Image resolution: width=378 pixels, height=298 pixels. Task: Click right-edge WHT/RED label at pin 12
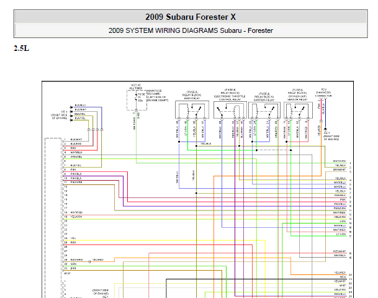tap(340, 213)
